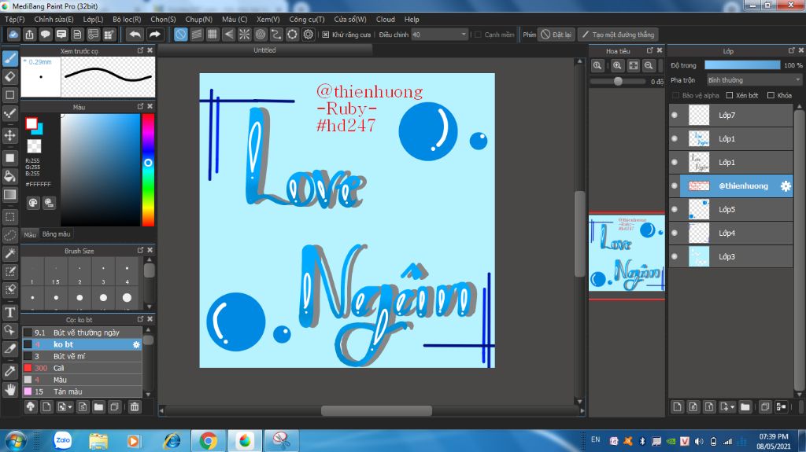
Task: Select the Cali brush
Action: 82,368
